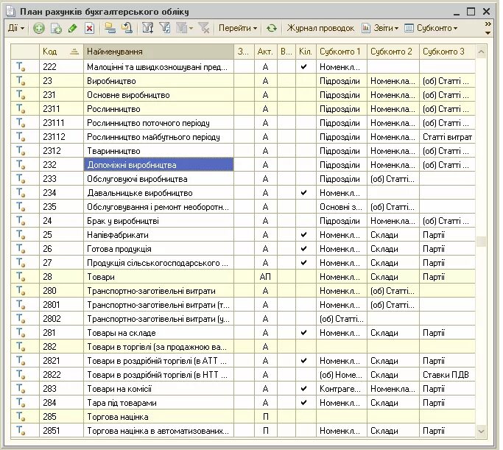Screen dimensions: 503x450
Task: Select the Торгова націнка name cell
Action: [158, 417]
